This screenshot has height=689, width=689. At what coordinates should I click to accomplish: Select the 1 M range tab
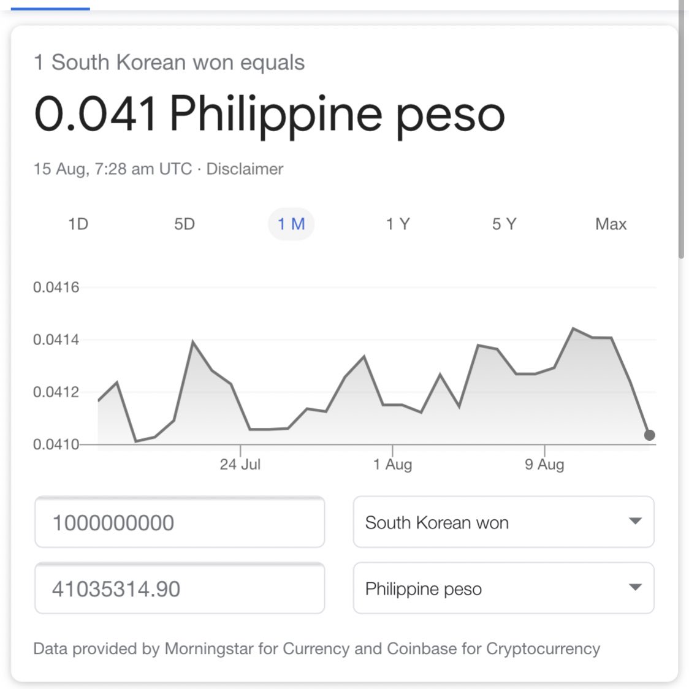291,224
